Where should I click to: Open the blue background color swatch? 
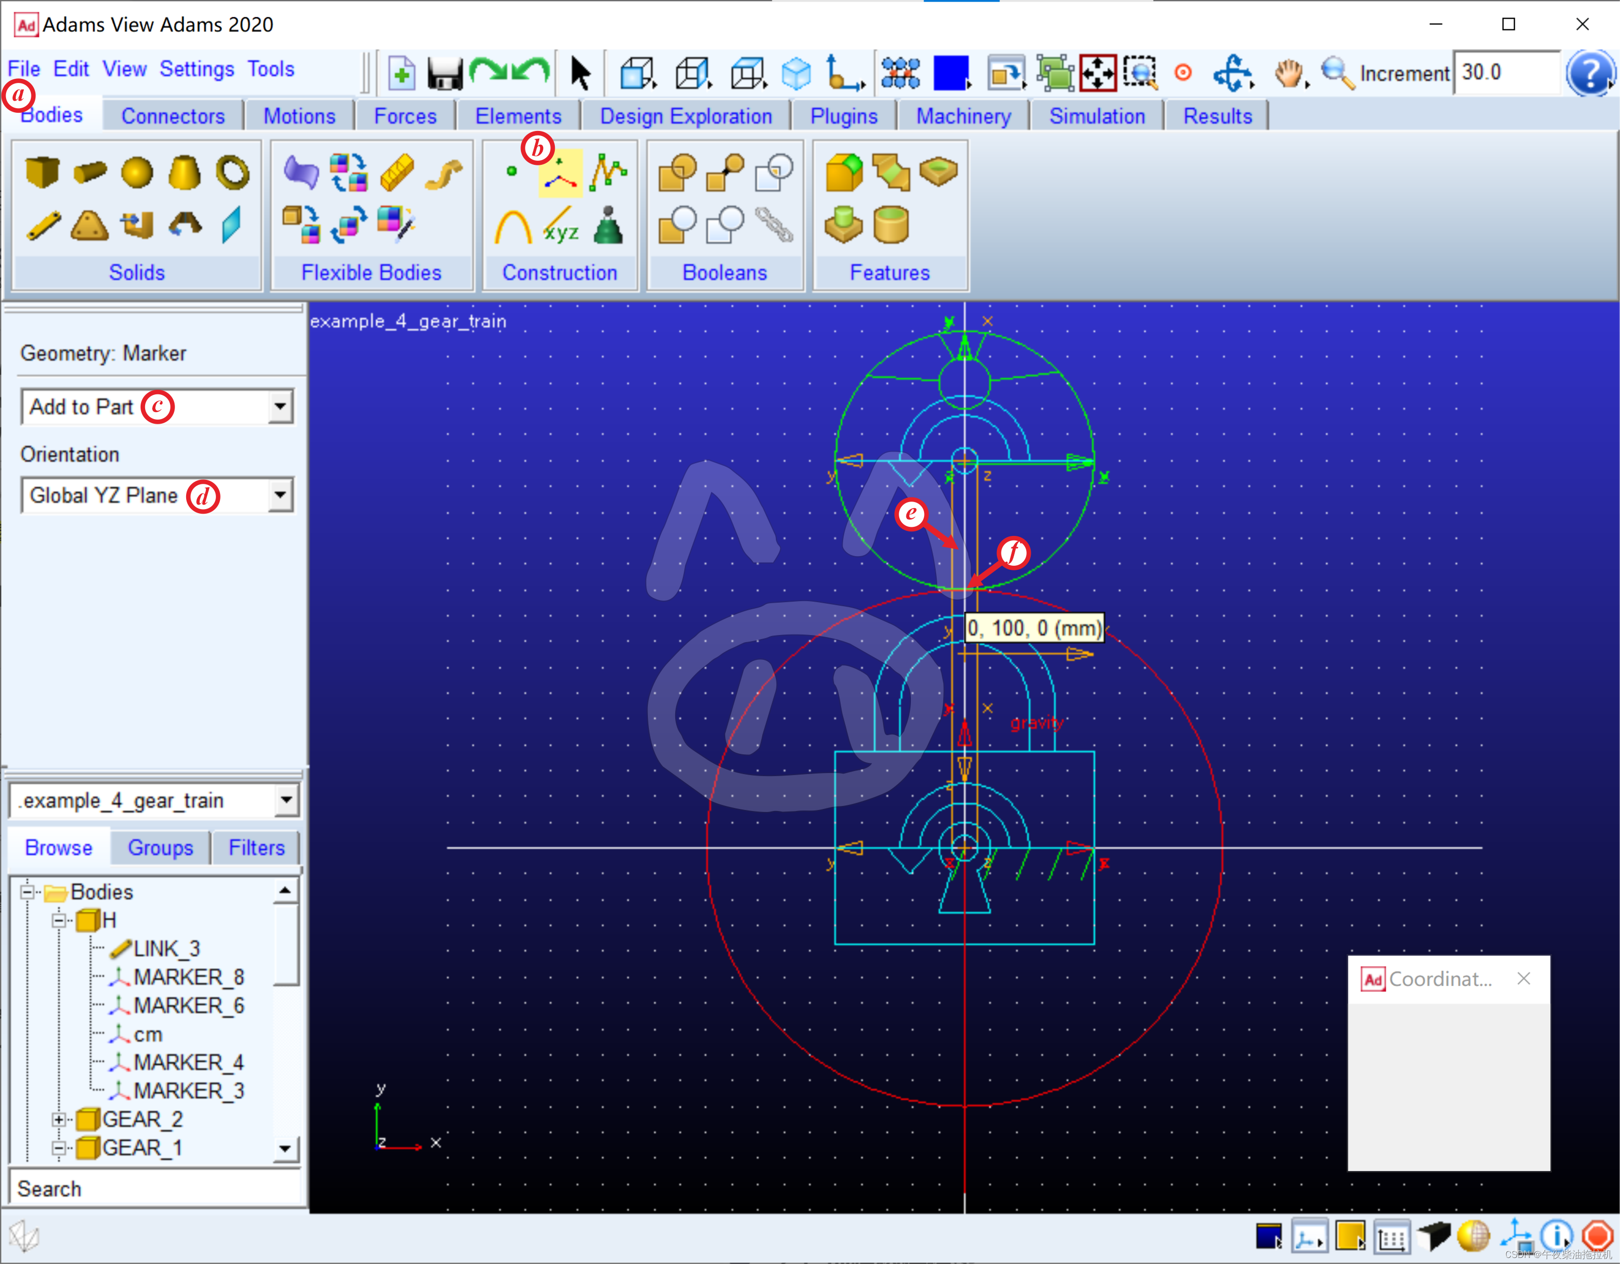pyautogui.click(x=952, y=73)
